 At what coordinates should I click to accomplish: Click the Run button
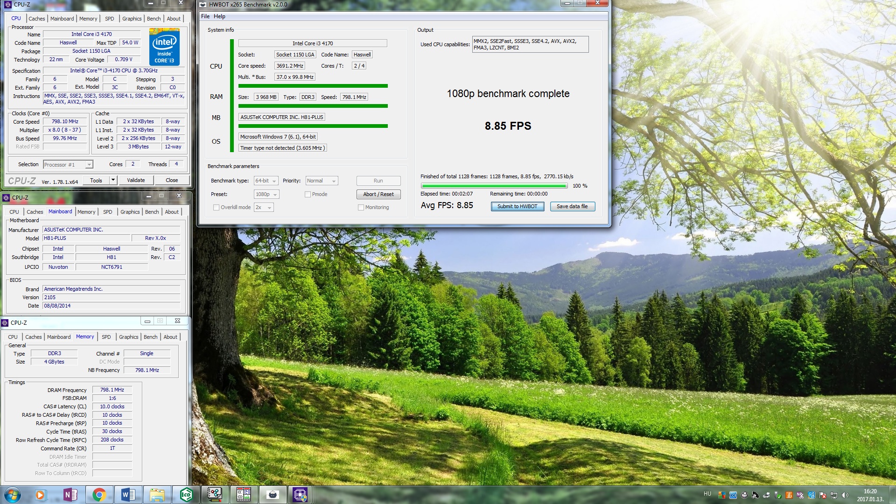(x=378, y=181)
